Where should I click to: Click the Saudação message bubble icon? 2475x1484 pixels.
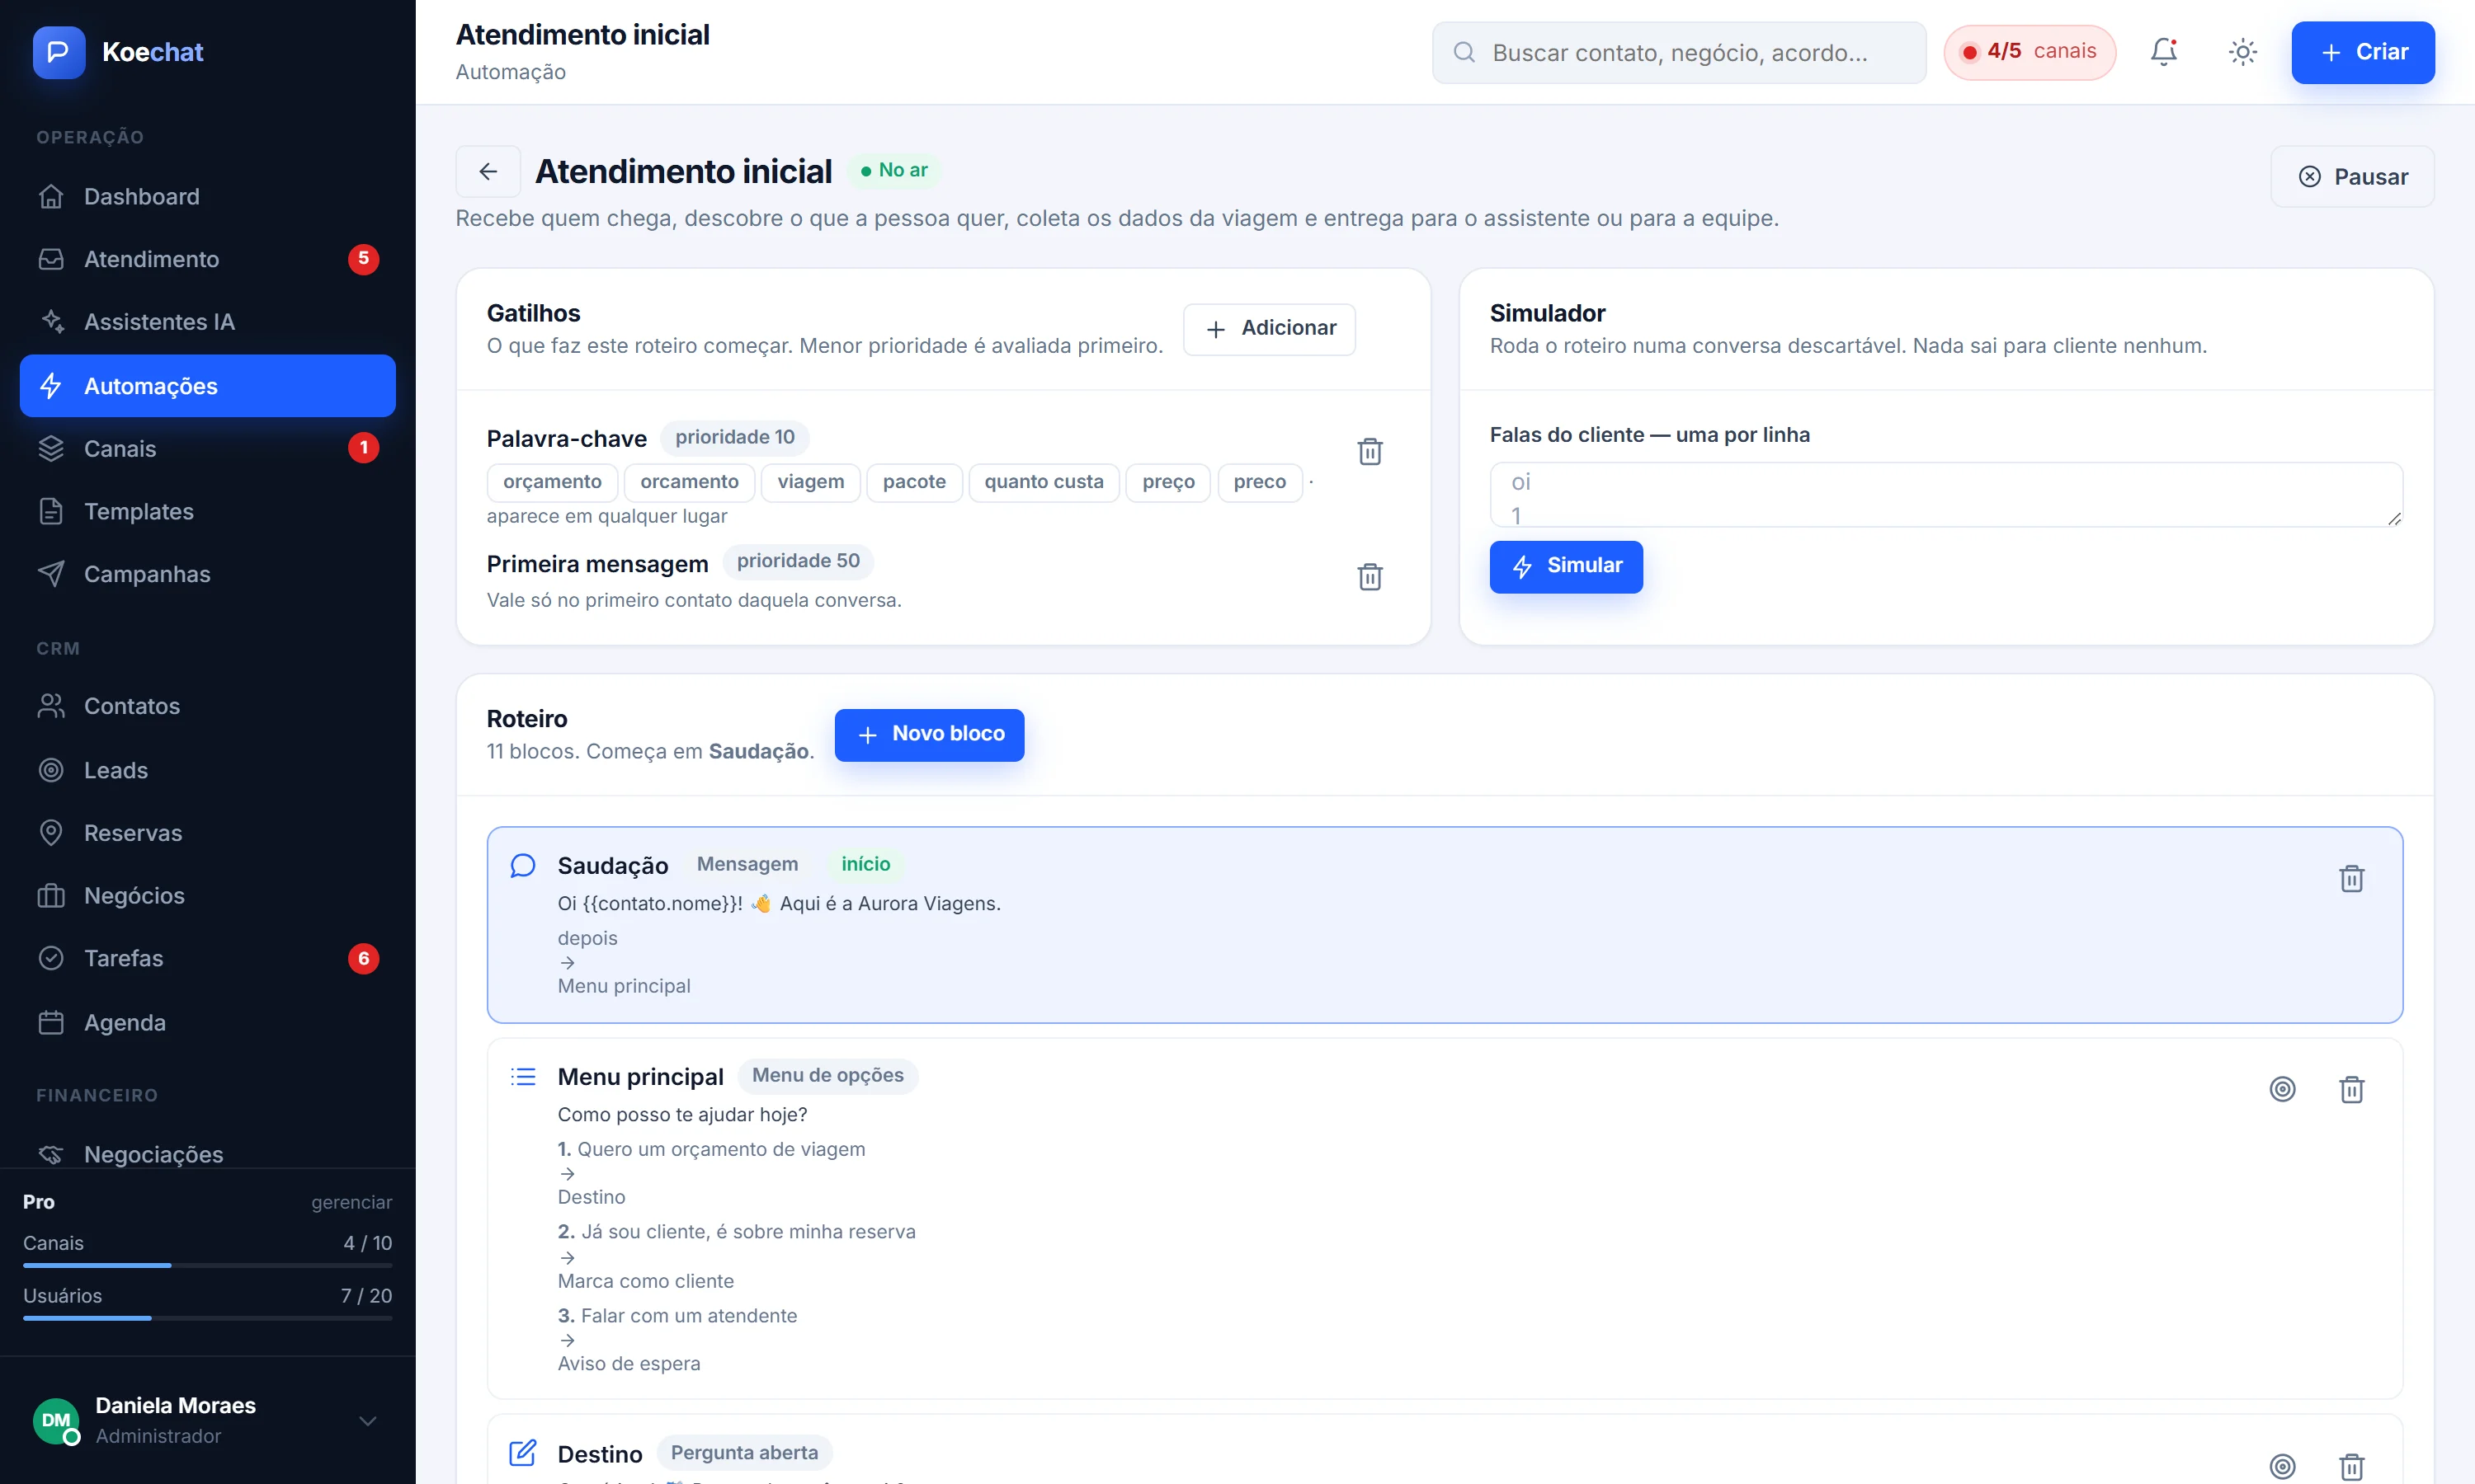pyautogui.click(x=523, y=866)
